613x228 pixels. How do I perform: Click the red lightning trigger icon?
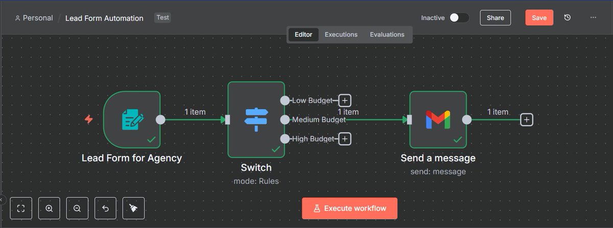tap(89, 119)
